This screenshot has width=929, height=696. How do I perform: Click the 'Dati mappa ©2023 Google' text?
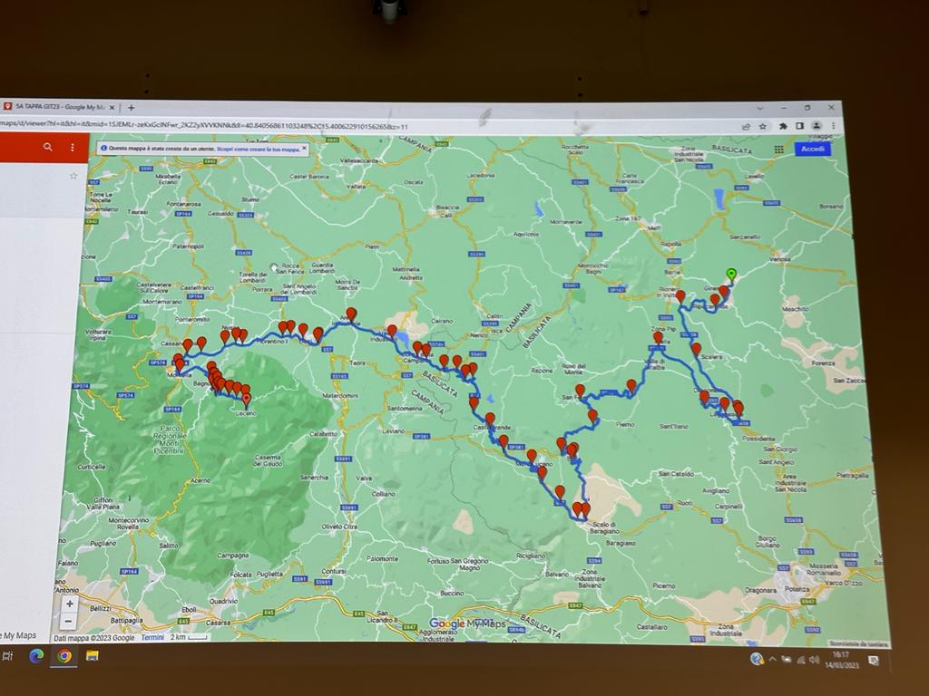click(94, 638)
